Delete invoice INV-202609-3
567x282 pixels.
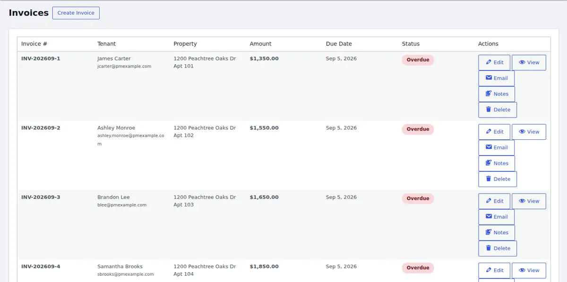point(498,248)
